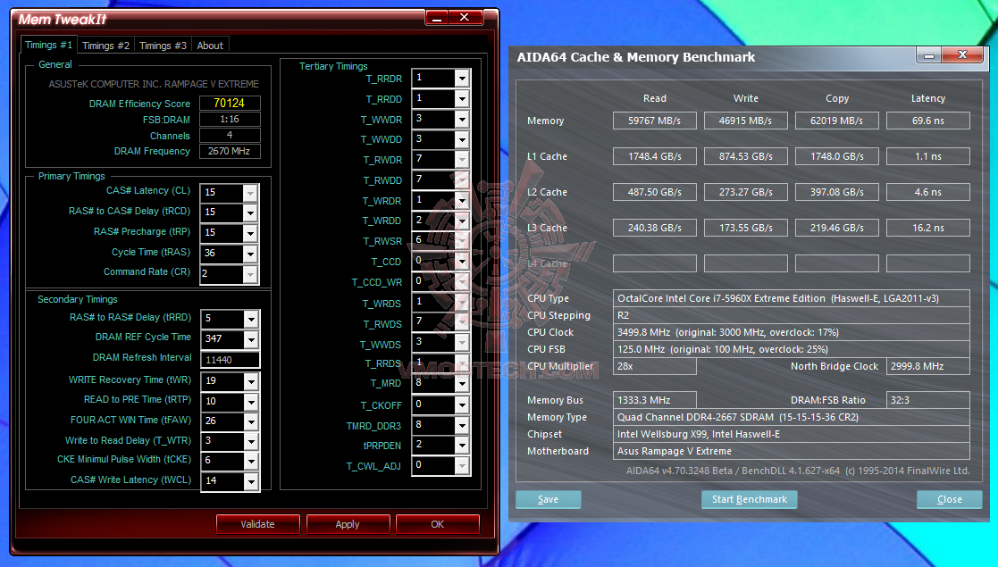This screenshot has height=567, width=998.
Task: Click the L3 Cache Copy value 219.46 GB/s
Action: 836,228
